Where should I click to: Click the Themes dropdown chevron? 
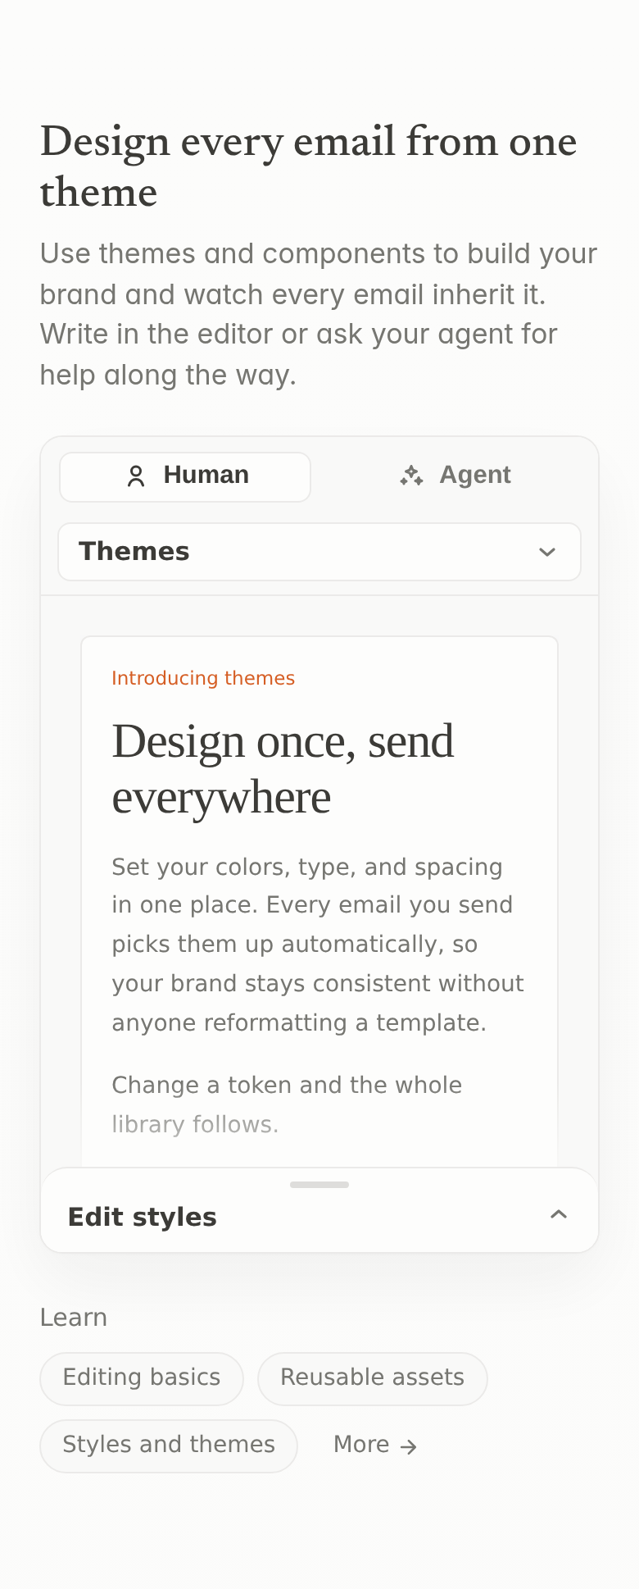[547, 552]
